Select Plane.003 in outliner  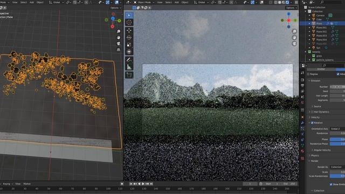point(321,36)
